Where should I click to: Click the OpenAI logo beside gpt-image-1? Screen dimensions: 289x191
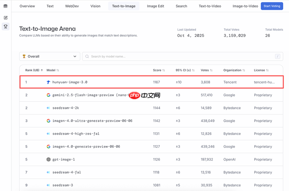48,159
